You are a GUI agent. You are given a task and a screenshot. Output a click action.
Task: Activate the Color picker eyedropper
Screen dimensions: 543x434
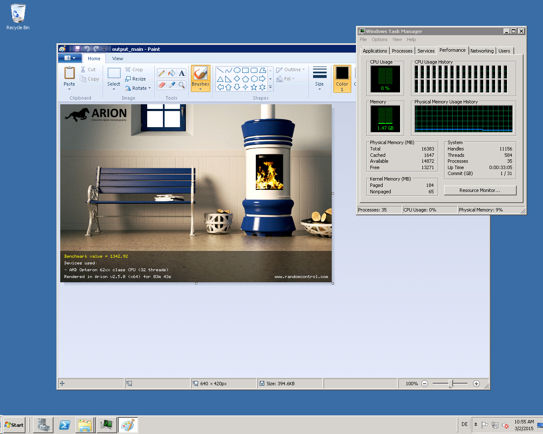[171, 85]
